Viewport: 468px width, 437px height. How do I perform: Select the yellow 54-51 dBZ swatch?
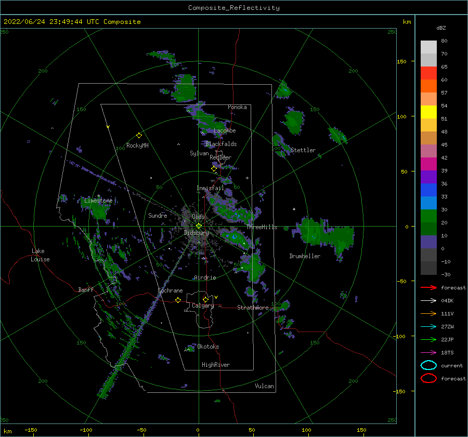[428, 112]
